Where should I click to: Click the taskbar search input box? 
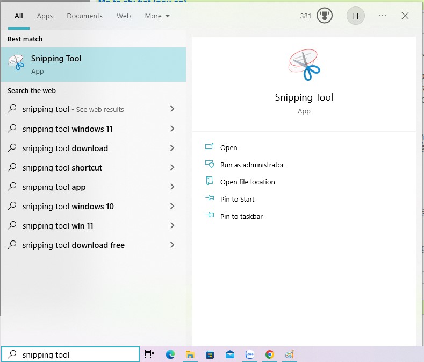tap(75, 354)
